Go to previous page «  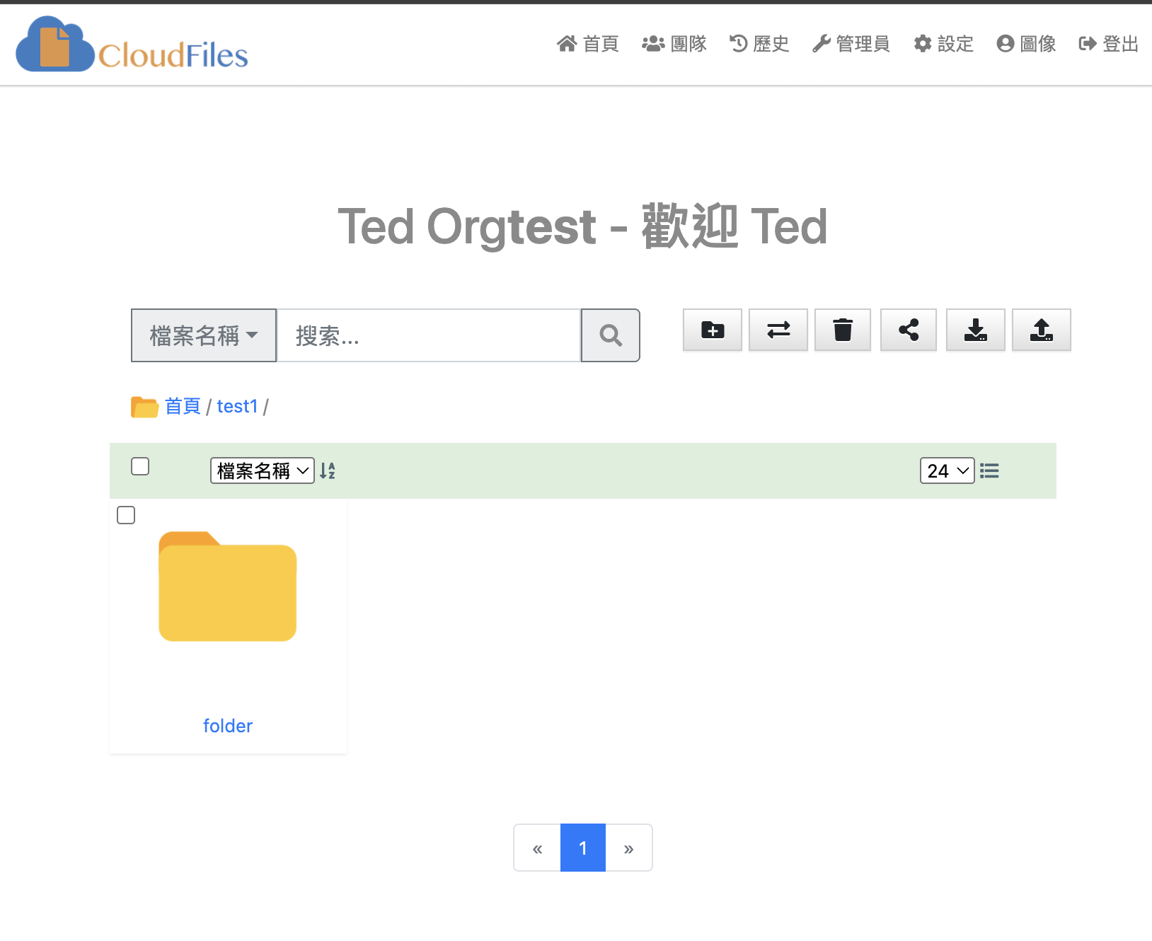pyautogui.click(x=537, y=848)
